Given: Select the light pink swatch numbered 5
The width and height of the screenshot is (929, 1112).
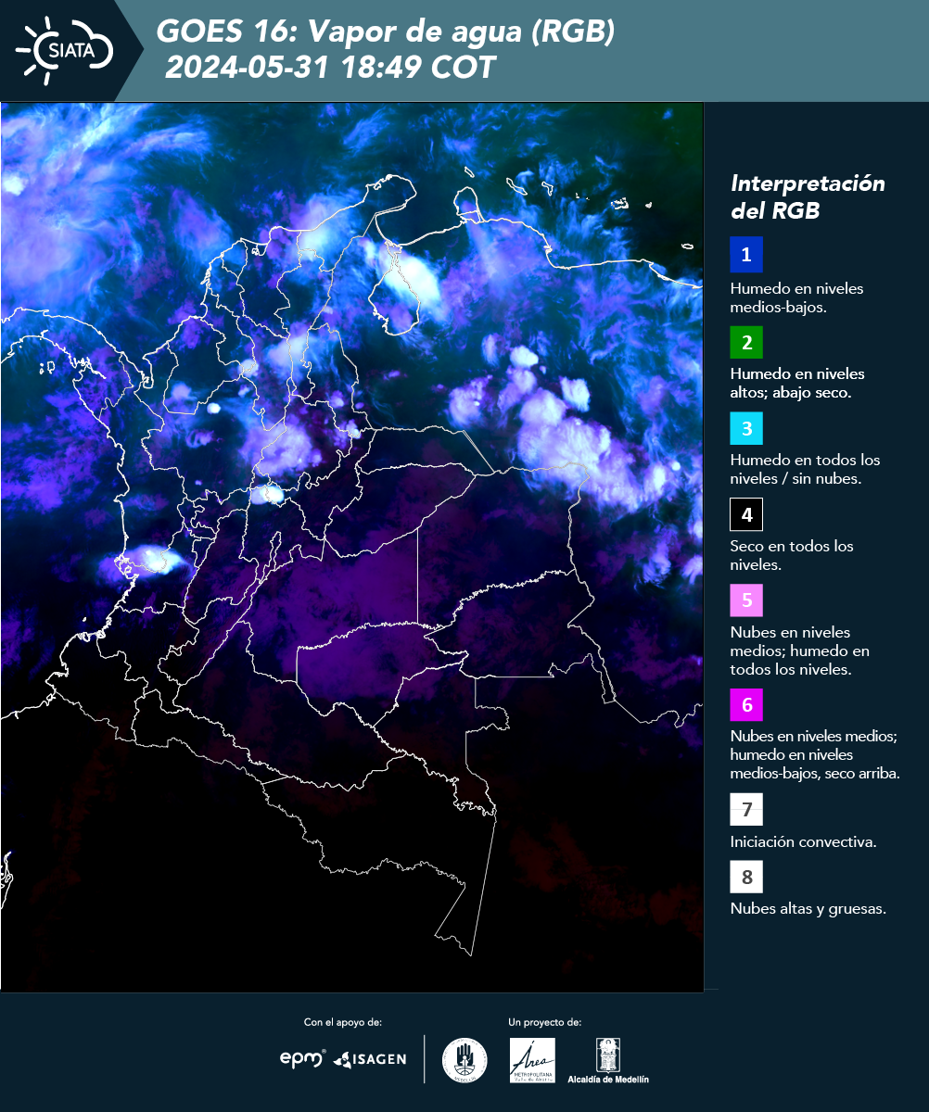Looking at the screenshot, I should [746, 600].
